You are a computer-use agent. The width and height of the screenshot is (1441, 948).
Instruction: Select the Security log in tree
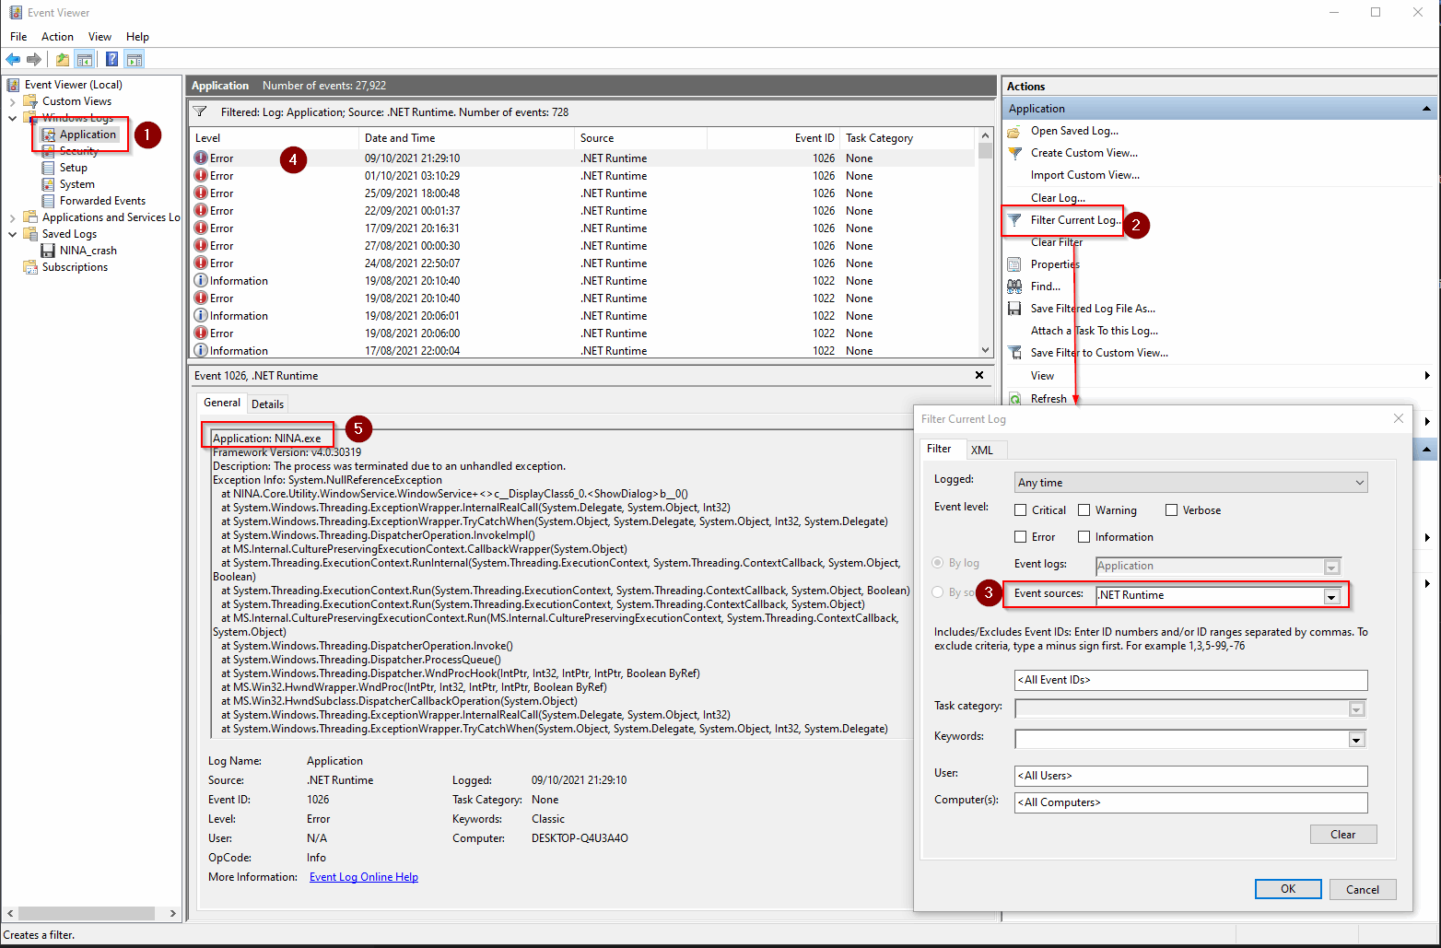(x=79, y=151)
